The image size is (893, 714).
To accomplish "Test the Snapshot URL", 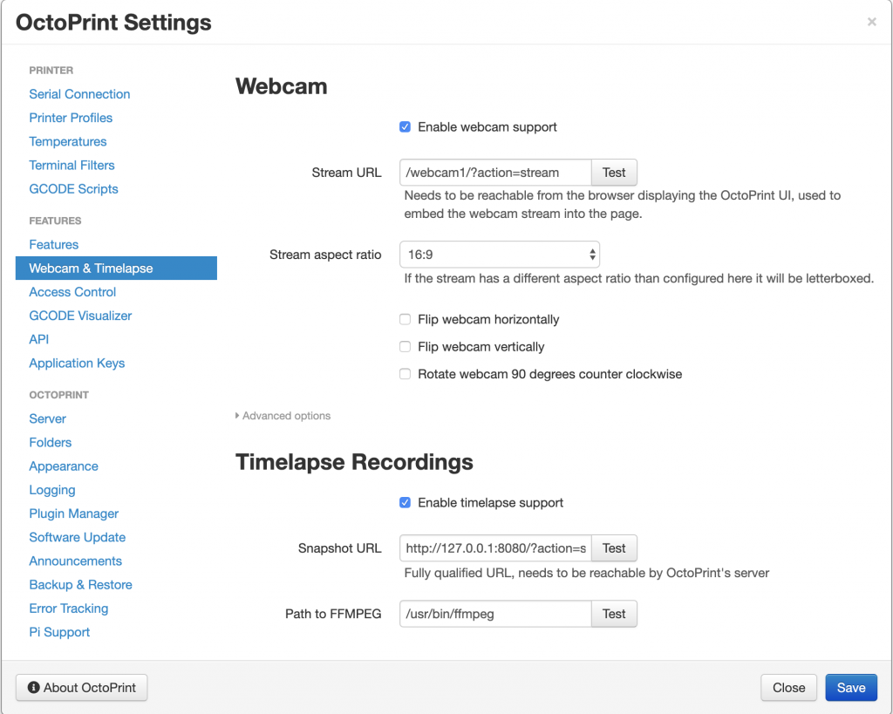I will pos(614,548).
